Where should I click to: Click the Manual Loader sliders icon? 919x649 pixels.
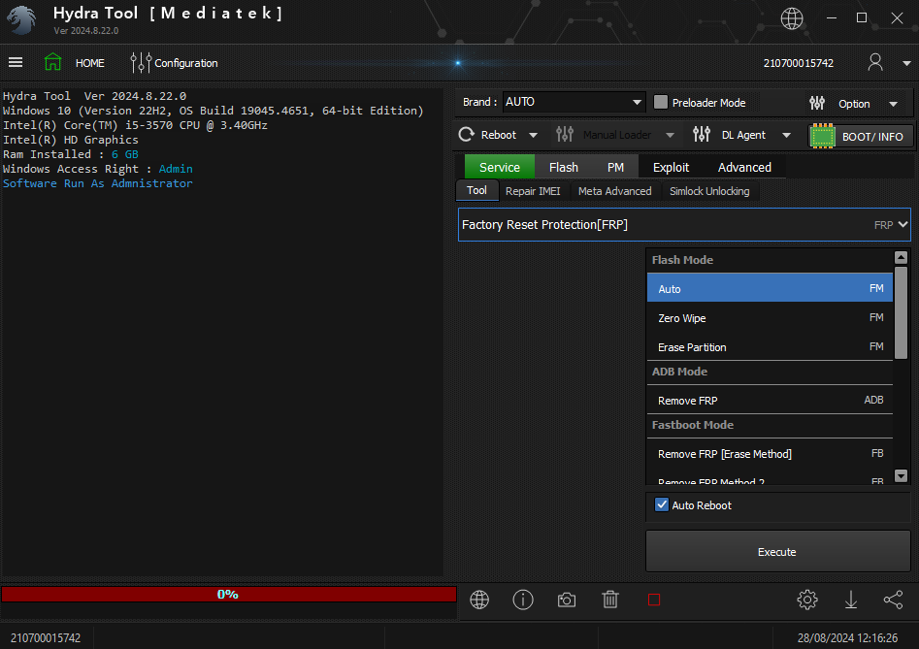pyautogui.click(x=565, y=135)
